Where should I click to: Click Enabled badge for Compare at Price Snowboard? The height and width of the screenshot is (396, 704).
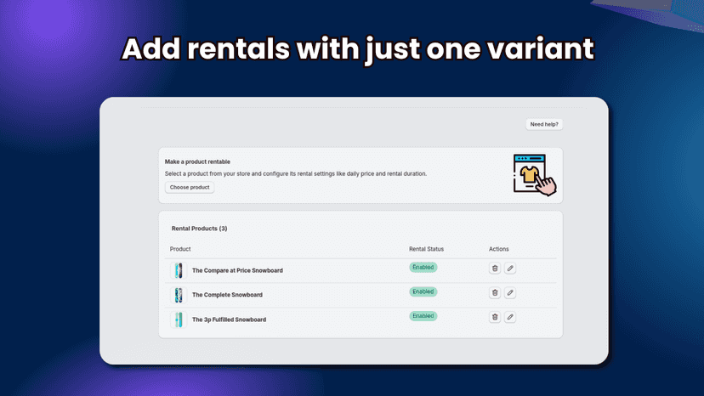(x=423, y=267)
